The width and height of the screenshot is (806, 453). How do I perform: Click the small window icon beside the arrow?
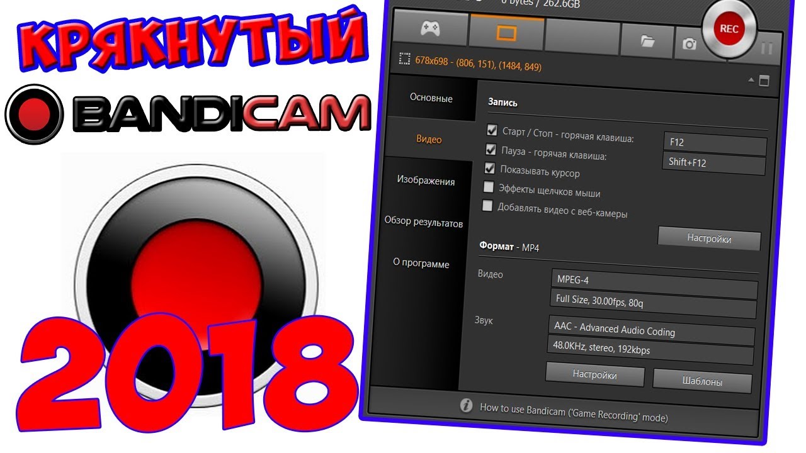[x=764, y=81]
